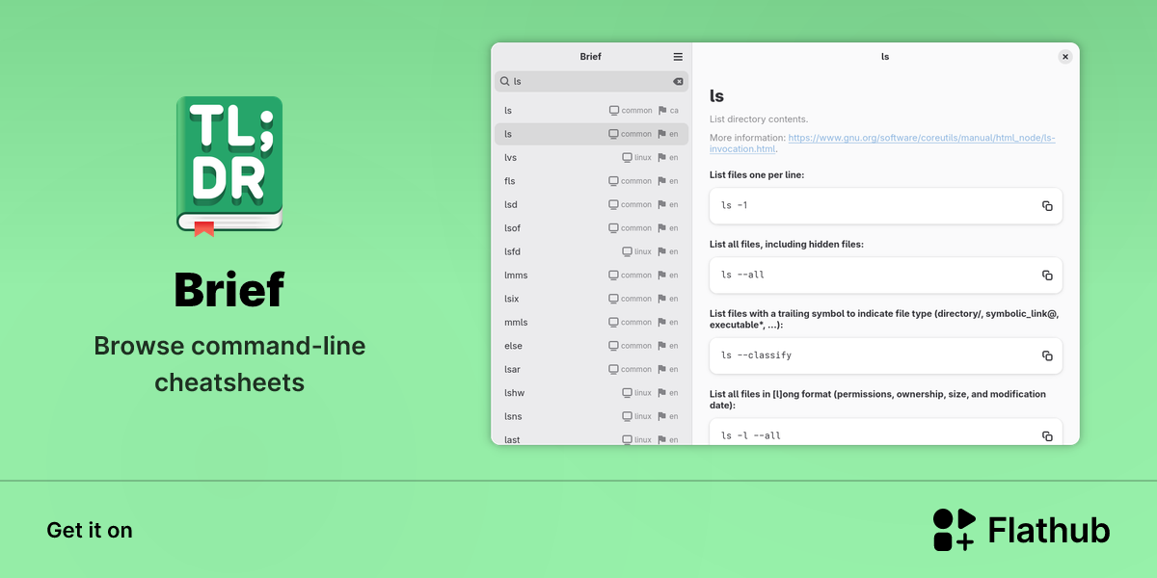
Task: Copy the 'ls --classify' command
Action: 1047,355
